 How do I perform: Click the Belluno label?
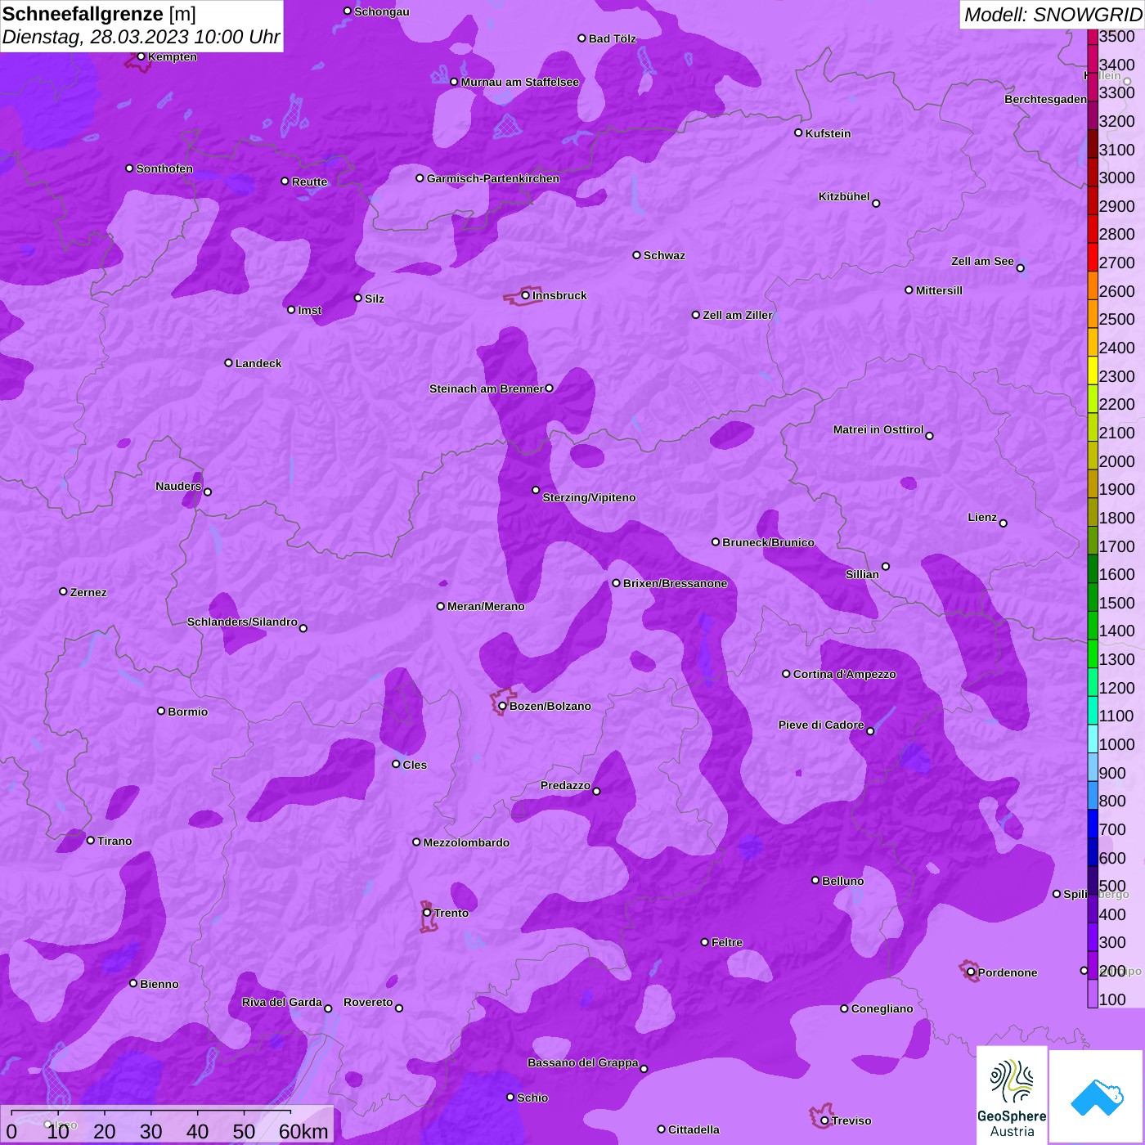[x=842, y=881]
